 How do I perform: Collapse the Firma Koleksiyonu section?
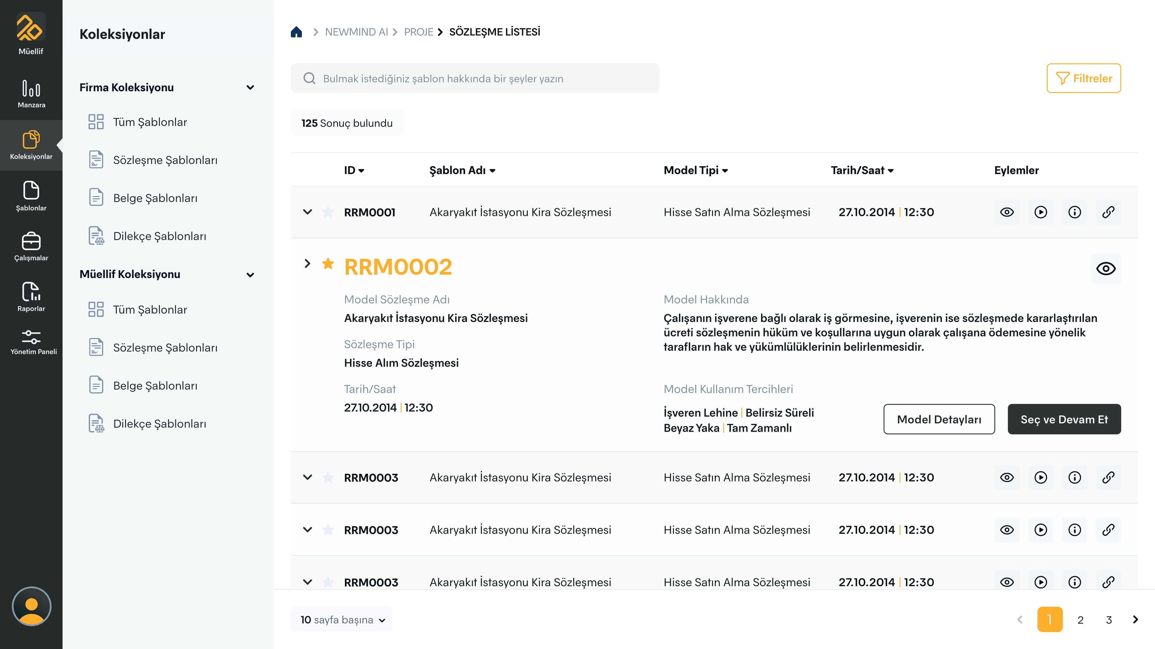coord(250,87)
